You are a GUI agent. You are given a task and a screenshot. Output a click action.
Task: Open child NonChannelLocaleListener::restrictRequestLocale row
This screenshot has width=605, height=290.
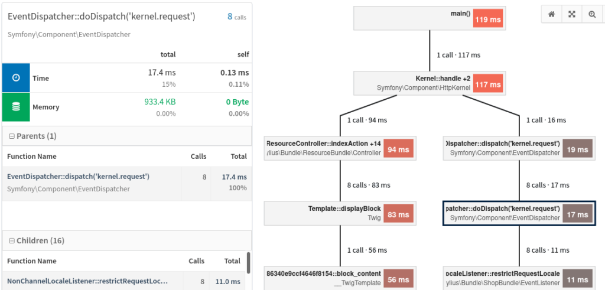pyautogui.click(x=124, y=281)
